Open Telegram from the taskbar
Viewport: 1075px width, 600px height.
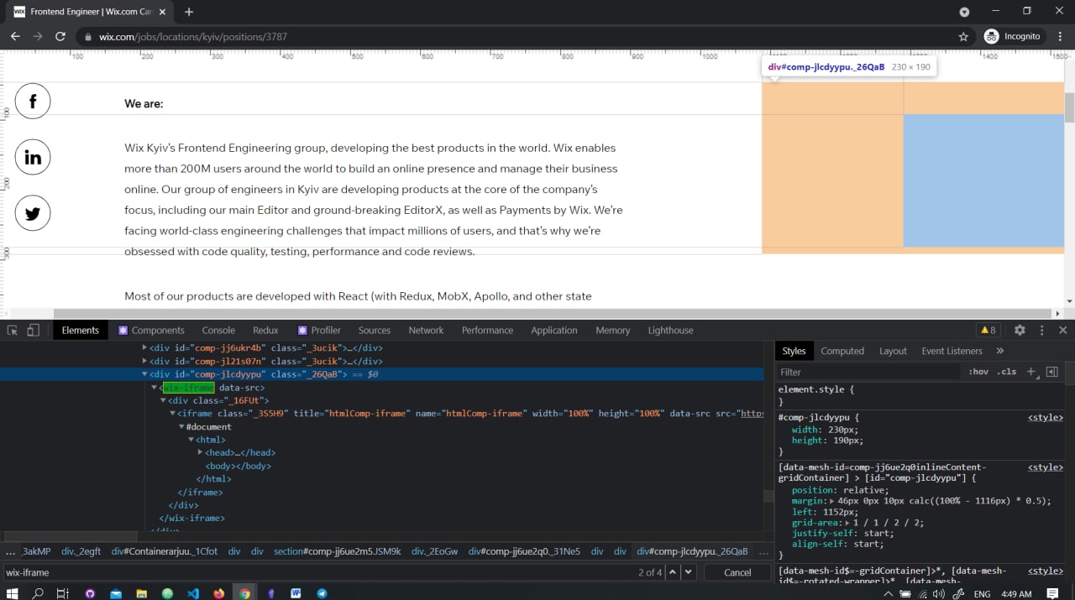(322, 593)
